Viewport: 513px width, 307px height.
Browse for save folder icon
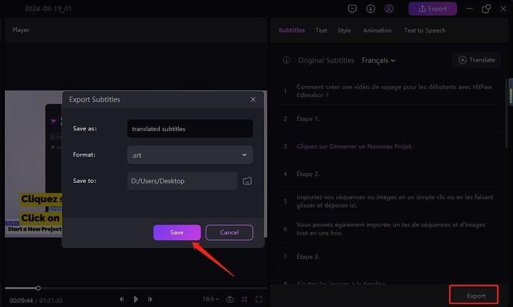click(247, 181)
